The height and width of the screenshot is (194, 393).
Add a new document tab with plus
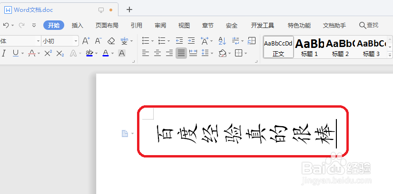(x=129, y=9)
